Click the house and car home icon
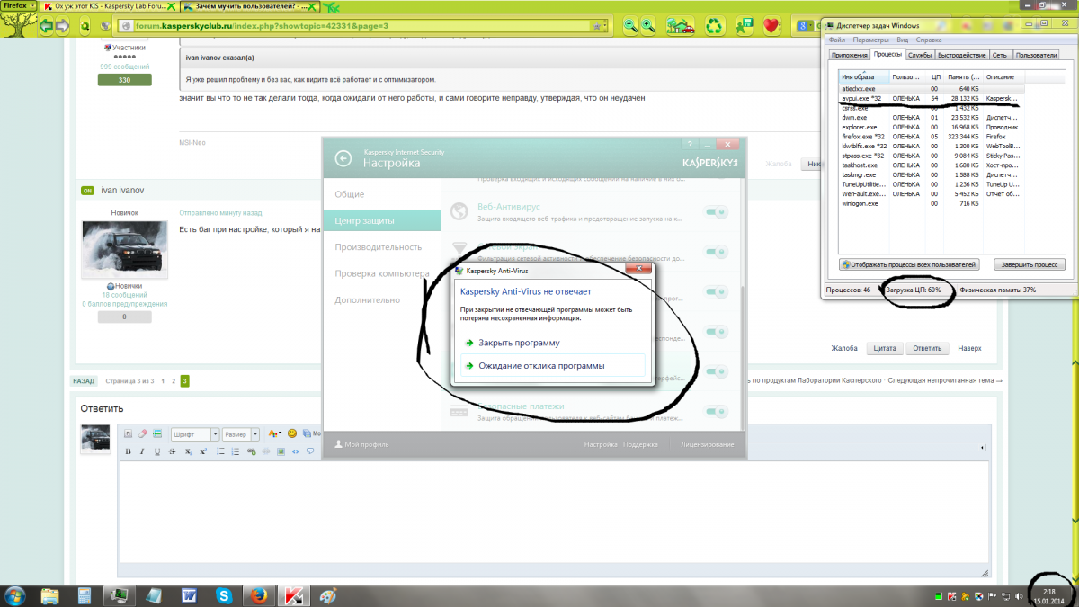 click(681, 25)
